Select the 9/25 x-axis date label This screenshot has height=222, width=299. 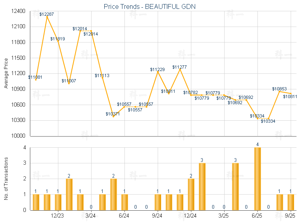tap(291, 216)
